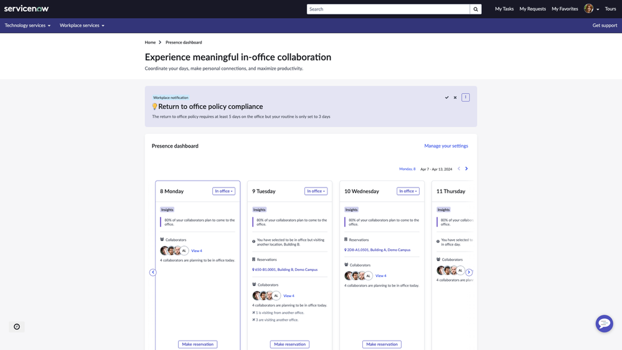Expand Monday's In office status dropdown

pyautogui.click(x=224, y=191)
